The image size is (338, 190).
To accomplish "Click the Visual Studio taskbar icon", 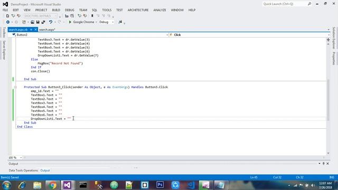I will tap(67, 185).
